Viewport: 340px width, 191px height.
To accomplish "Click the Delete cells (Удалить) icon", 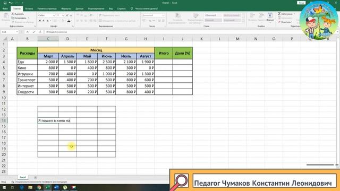I will point(261,15).
